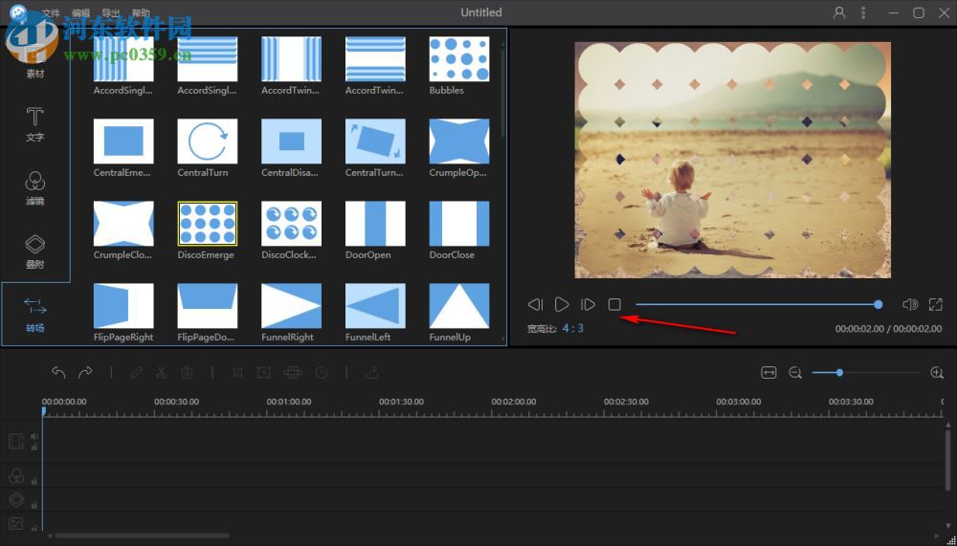Open the 4:3 aspect ratio selector
The height and width of the screenshot is (546, 957).
(x=572, y=328)
